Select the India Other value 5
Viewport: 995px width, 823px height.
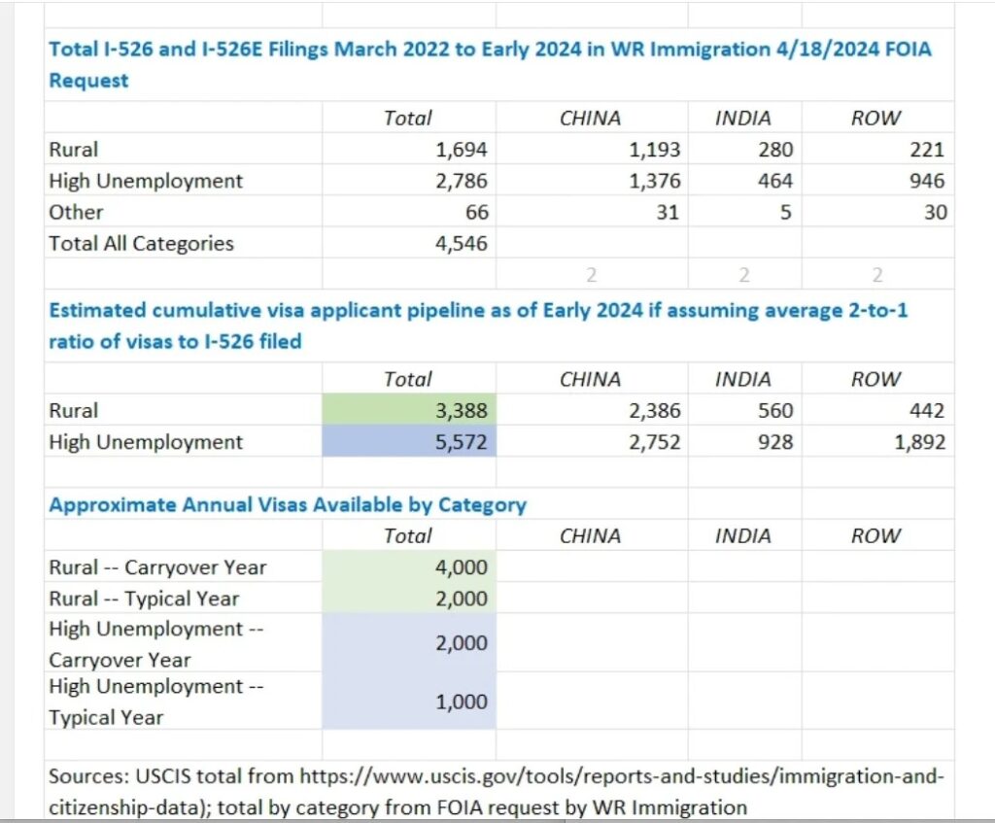(785, 212)
